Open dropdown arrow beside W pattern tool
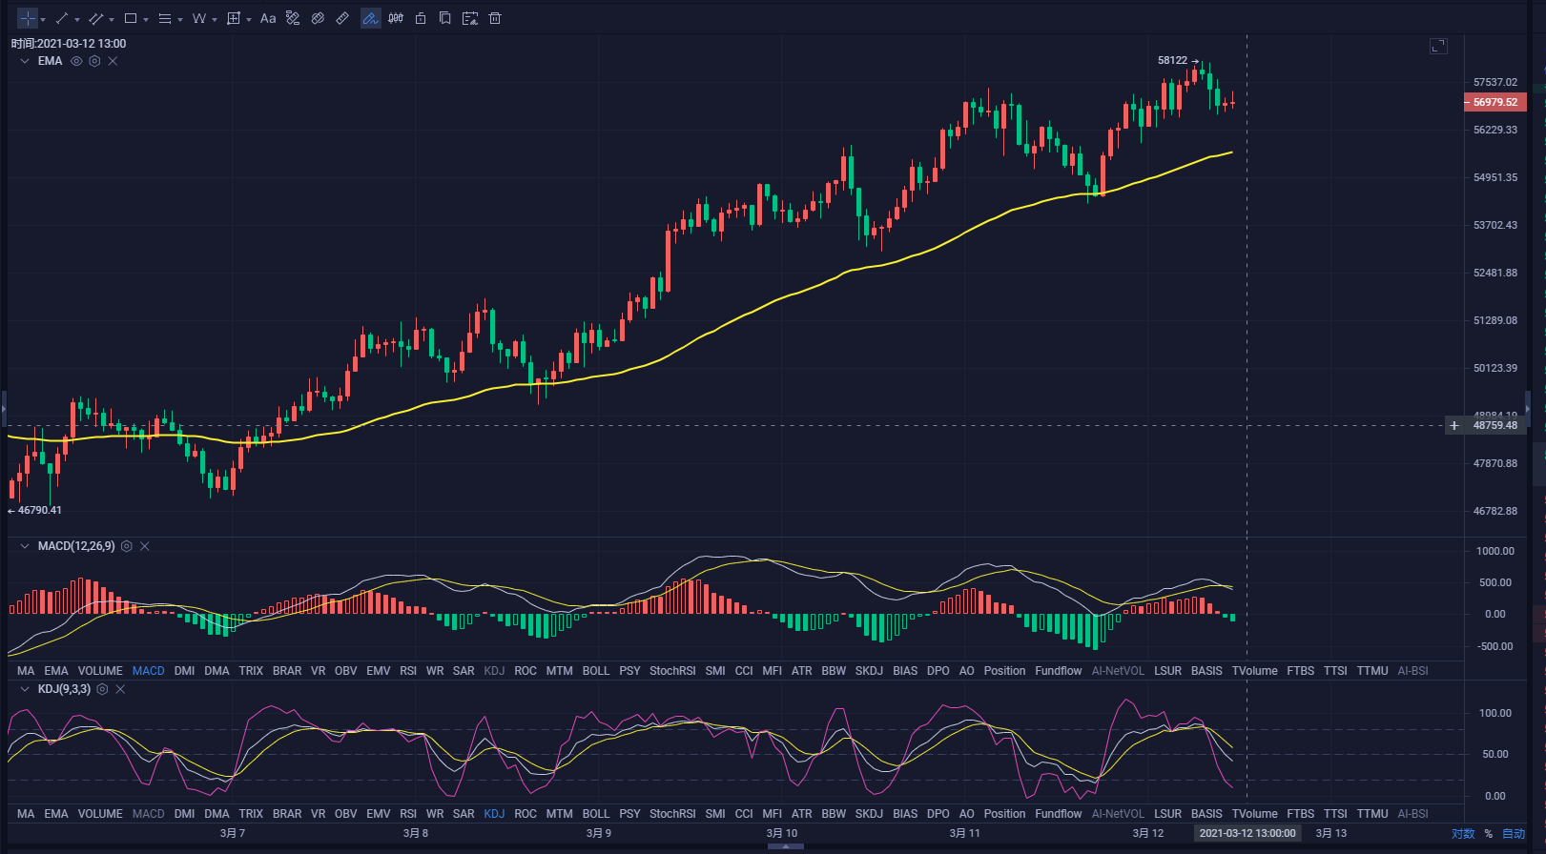1546x854 pixels. [x=215, y=19]
